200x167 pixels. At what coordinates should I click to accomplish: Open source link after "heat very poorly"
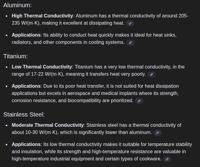coord(152,74)
